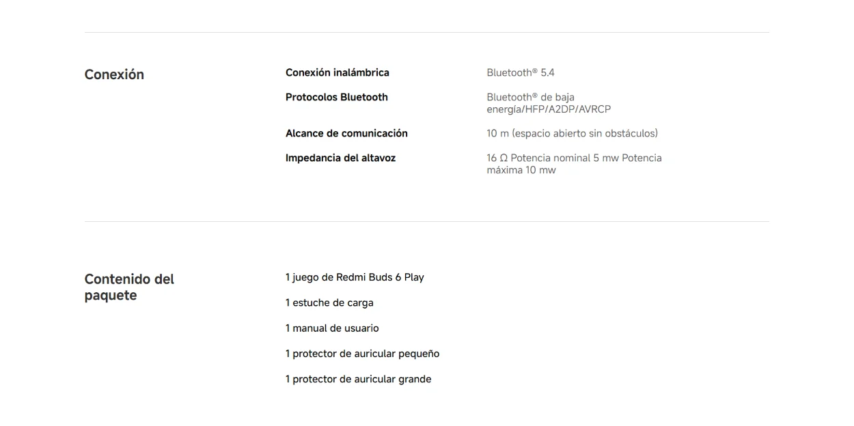Click the 16 Ω Potencia nominal text

pyautogui.click(x=538, y=158)
